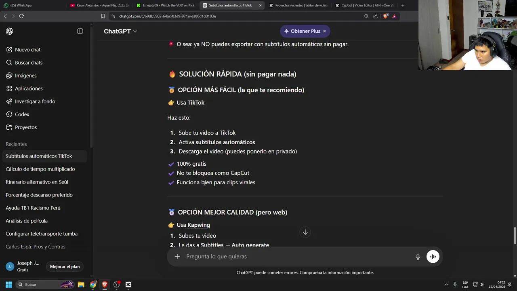Show hidden system tray icons
Viewport: 517px width, 291px height.
pos(446,285)
